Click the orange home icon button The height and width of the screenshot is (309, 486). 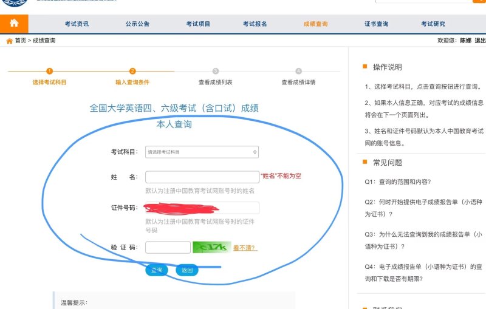[x=14, y=24]
